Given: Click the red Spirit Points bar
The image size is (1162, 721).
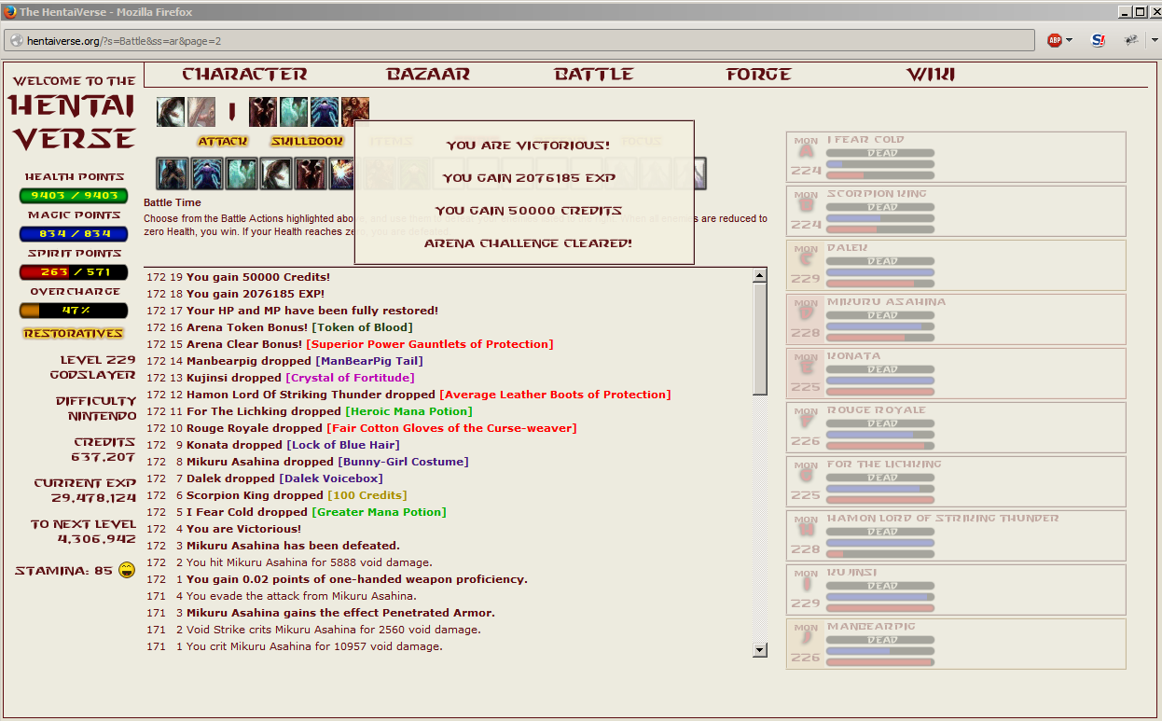Looking at the screenshot, I should [x=74, y=272].
